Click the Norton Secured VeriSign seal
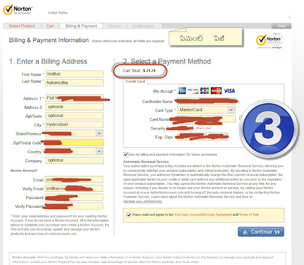The image size is (304, 265). (270, 41)
